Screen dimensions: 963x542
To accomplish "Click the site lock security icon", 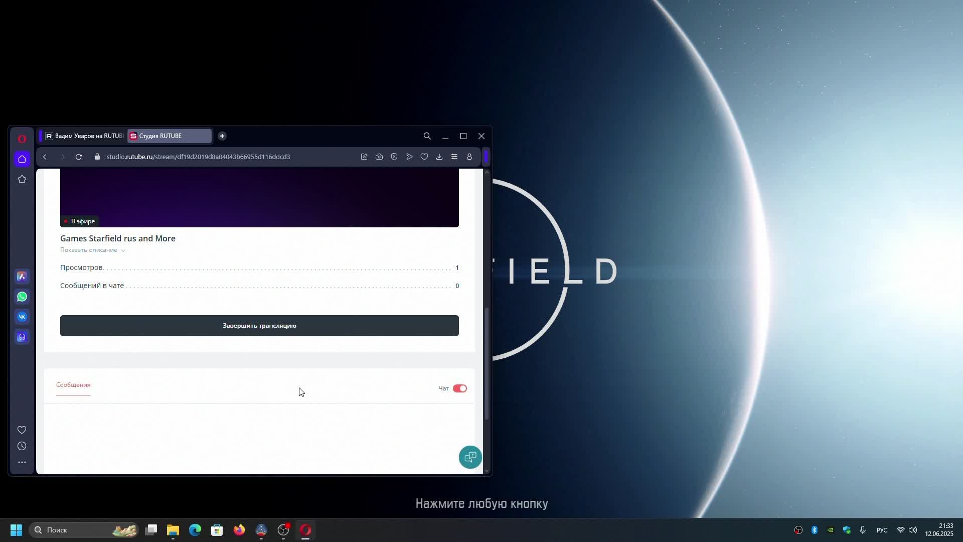I will (x=97, y=157).
